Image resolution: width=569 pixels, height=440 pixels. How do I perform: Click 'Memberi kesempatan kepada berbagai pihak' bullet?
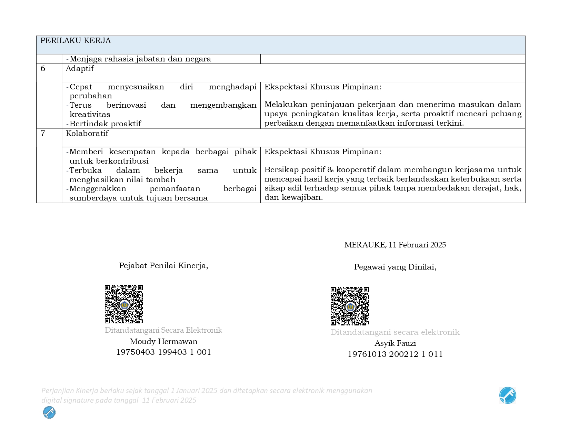[x=161, y=156]
